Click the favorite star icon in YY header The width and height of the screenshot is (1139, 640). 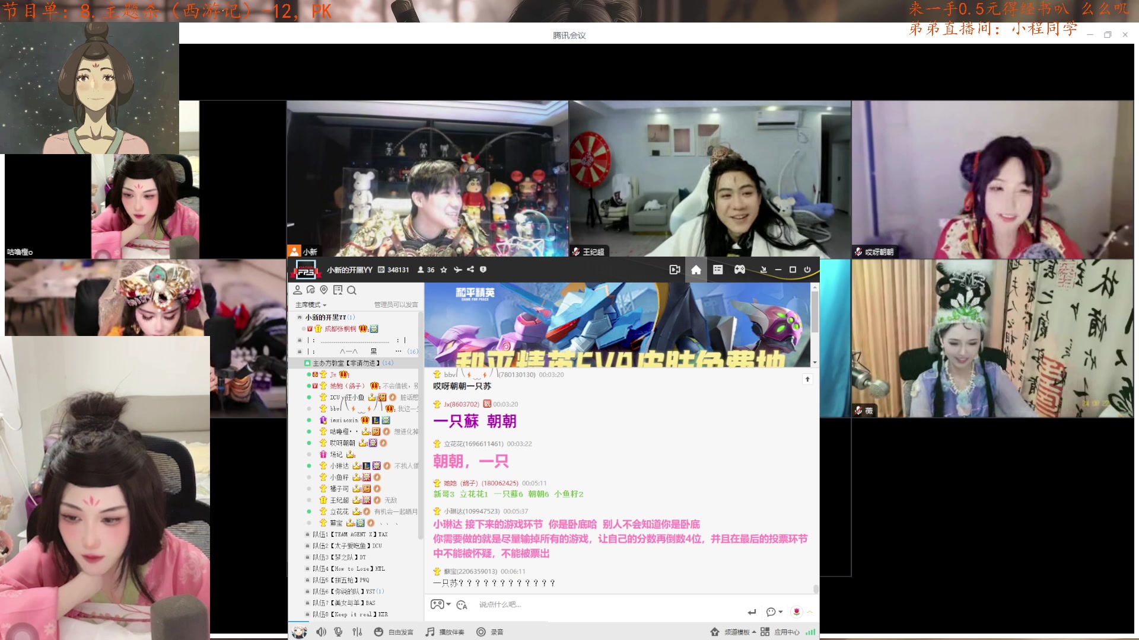[x=444, y=270]
